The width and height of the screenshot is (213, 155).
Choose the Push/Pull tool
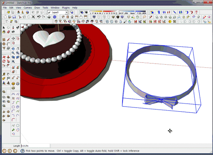(x=8, y=57)
